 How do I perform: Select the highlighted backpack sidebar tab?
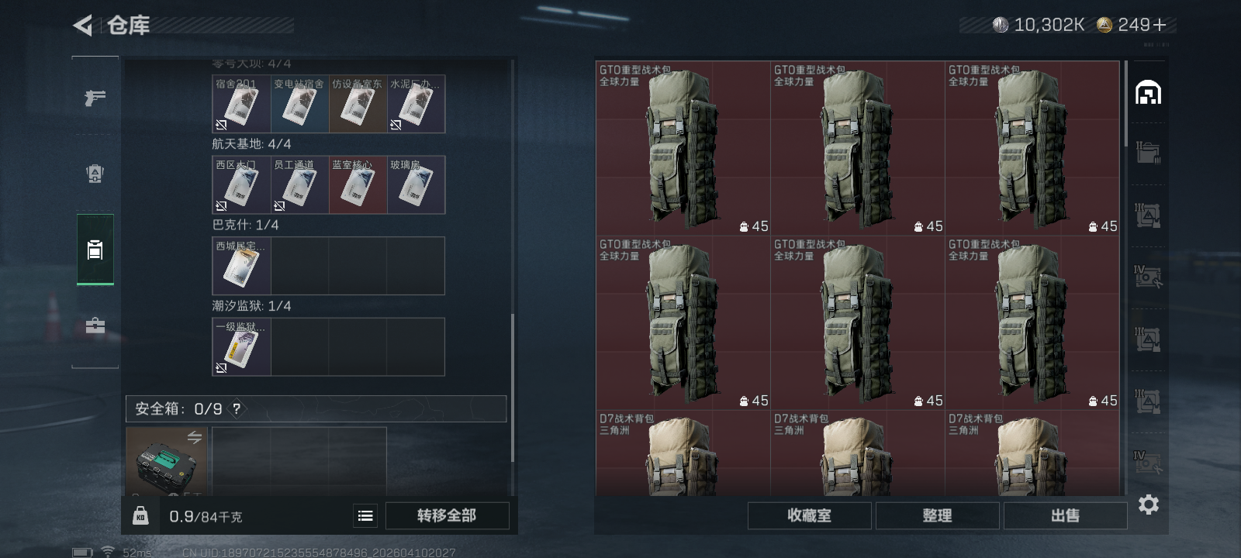pos(95,250)
